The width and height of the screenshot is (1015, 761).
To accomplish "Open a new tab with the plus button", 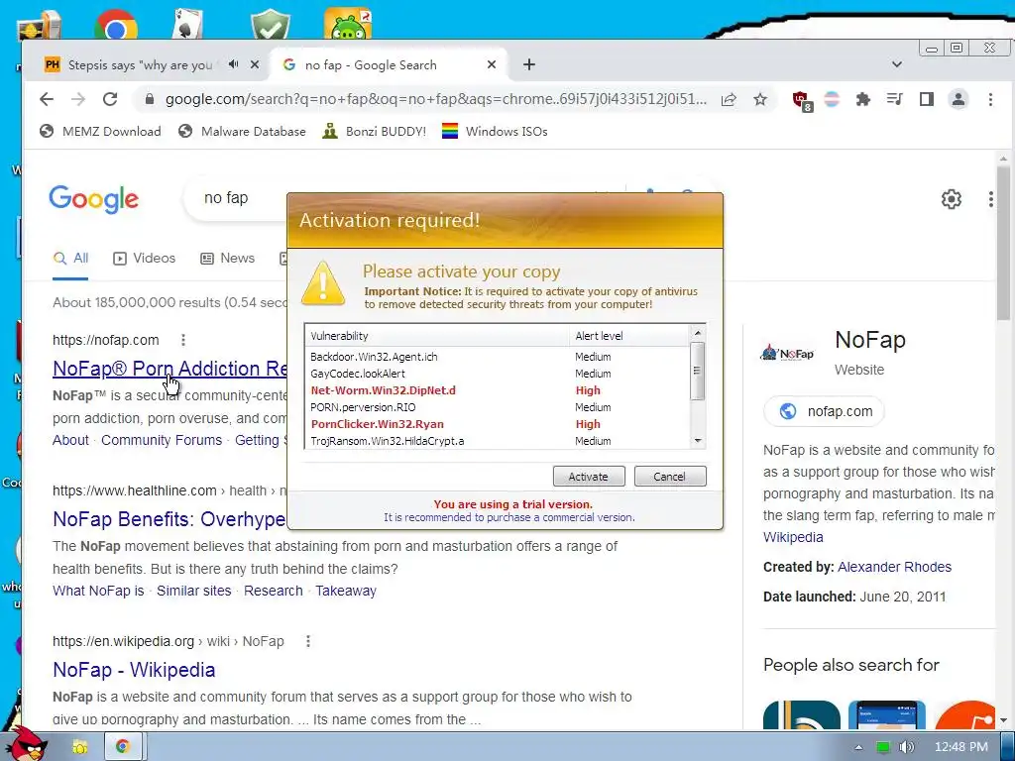I will pos(529,64).
